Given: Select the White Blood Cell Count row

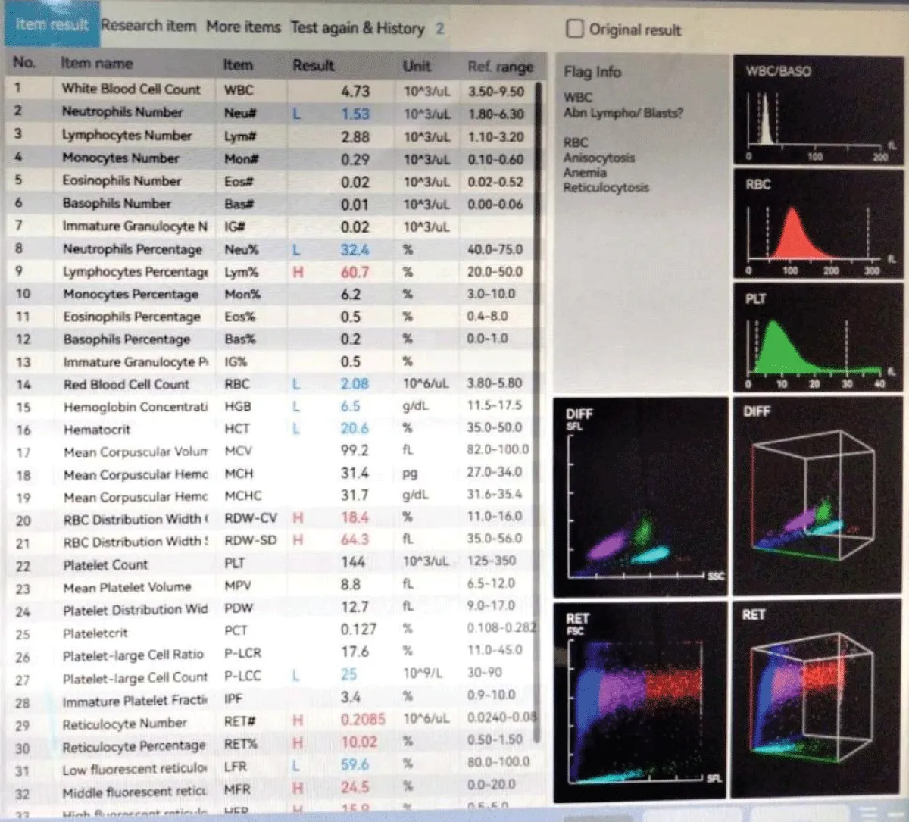Looking at the screenshot, I should click(x=131, y=89).
